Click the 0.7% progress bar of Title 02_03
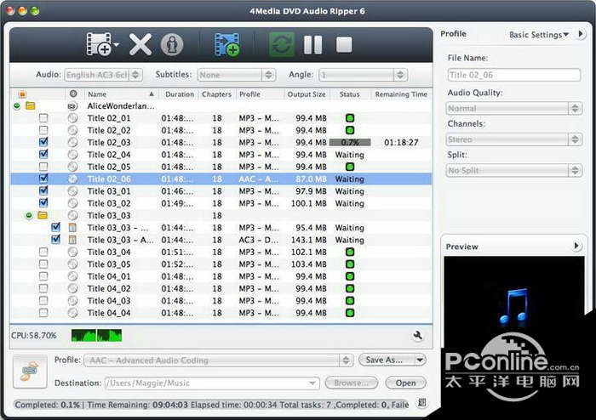Screen dimensions: 596x420 coord(350,142)
